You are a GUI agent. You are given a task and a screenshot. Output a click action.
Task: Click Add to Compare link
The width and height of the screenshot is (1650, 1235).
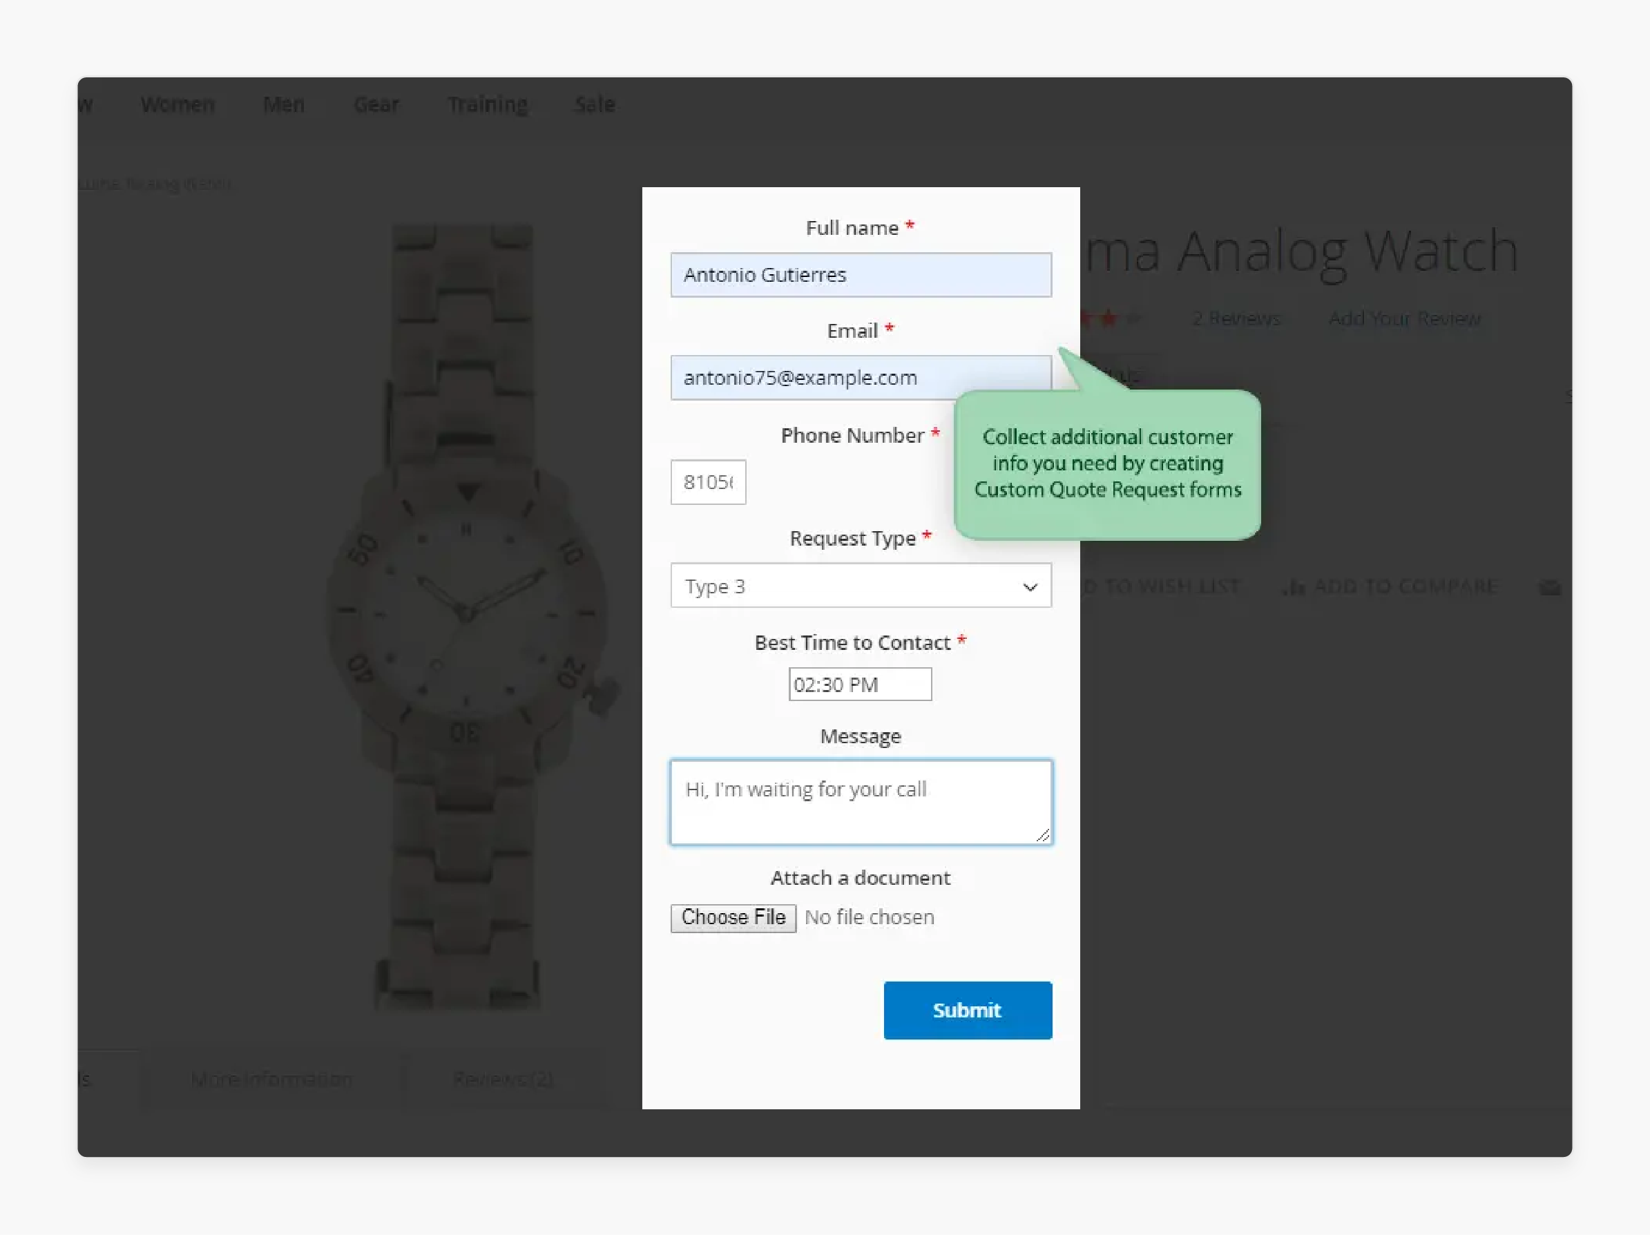tap(1406, 586)
